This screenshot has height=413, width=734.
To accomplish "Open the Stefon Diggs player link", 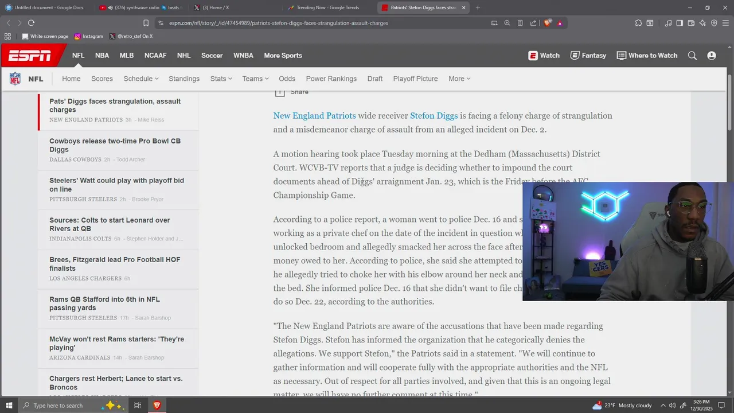I will [x=434, y=116].
